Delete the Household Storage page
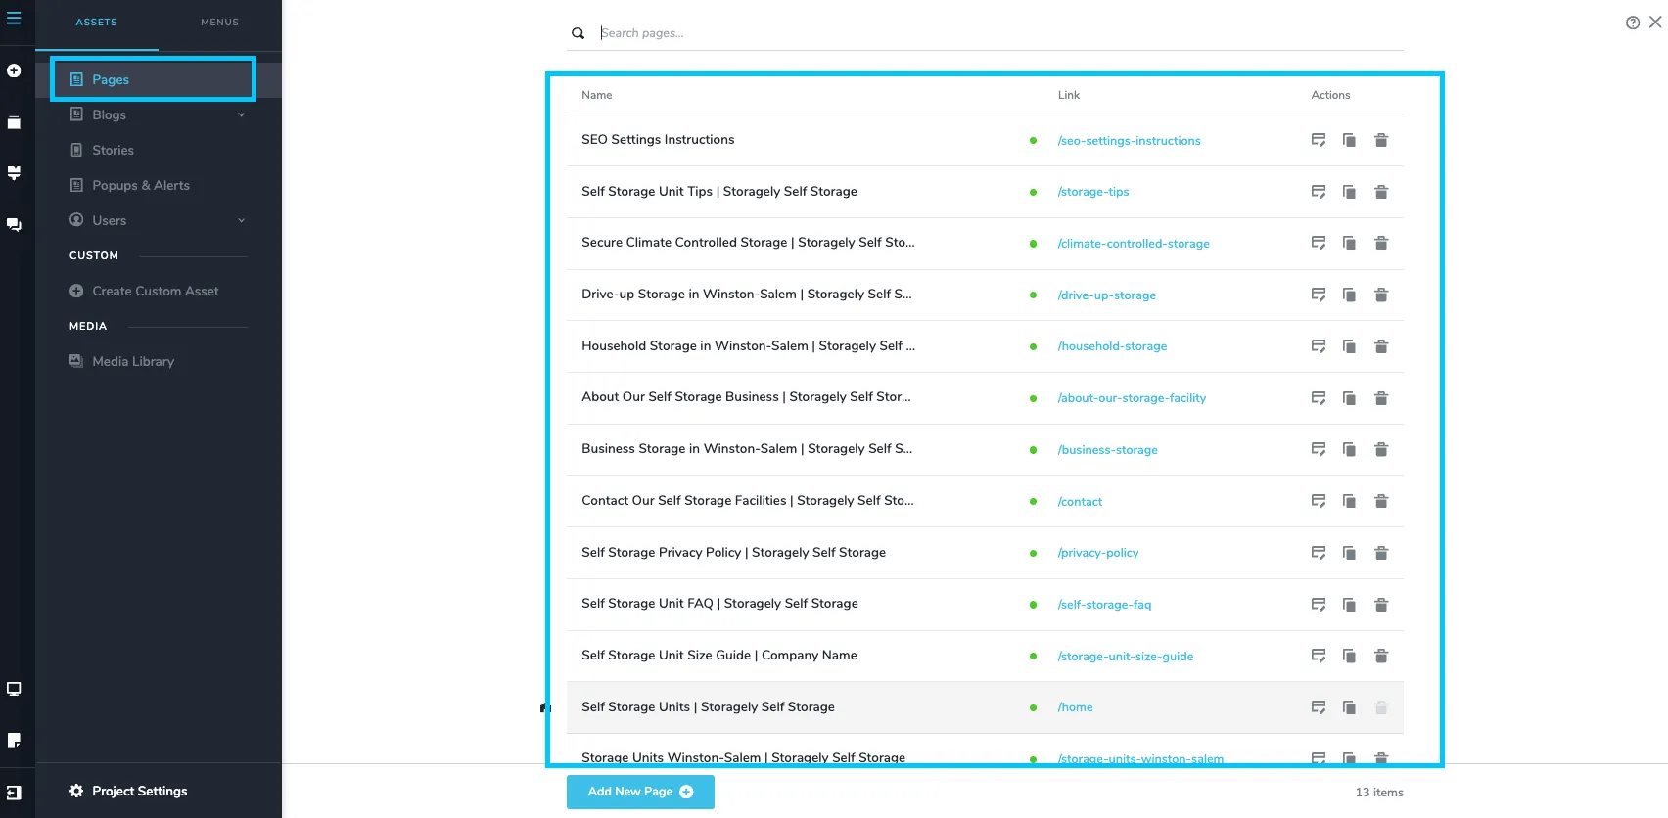Screen dimensions: 1668x818 click(x=1381, y=346)
